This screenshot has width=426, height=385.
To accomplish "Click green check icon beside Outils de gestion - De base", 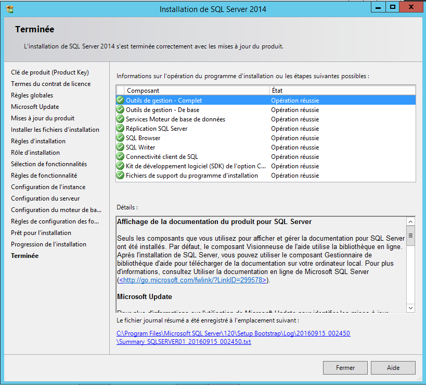I will pos(120,109).
